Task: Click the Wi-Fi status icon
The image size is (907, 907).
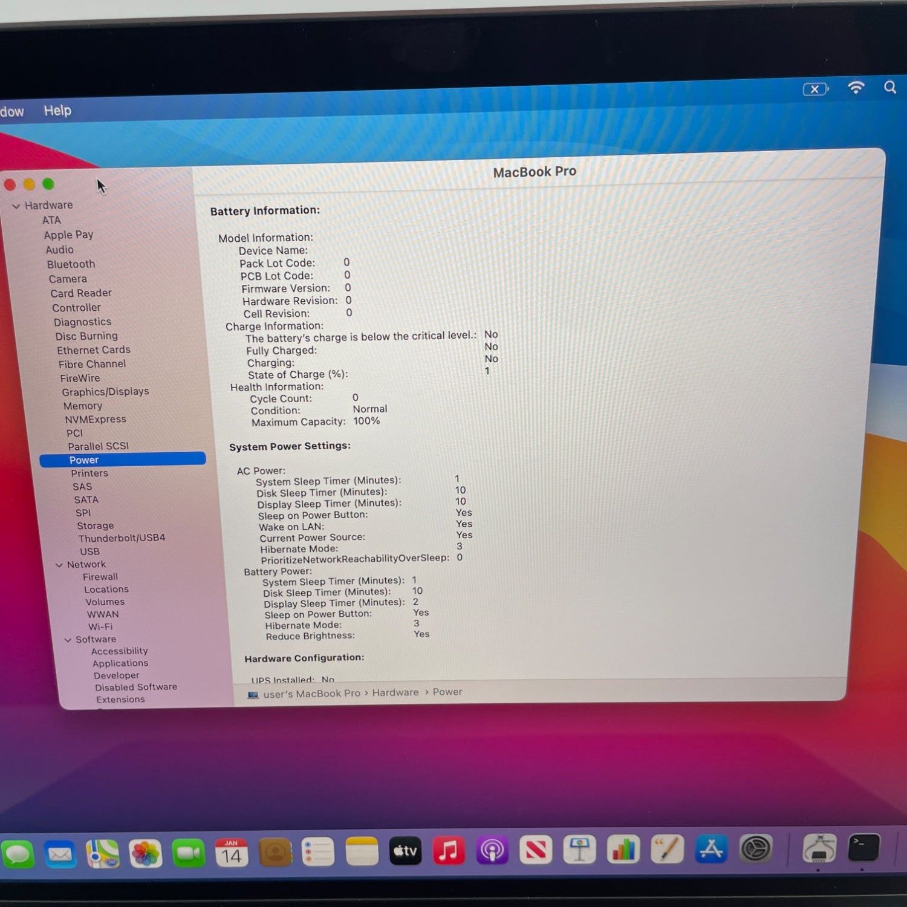Action: point(856,88)
